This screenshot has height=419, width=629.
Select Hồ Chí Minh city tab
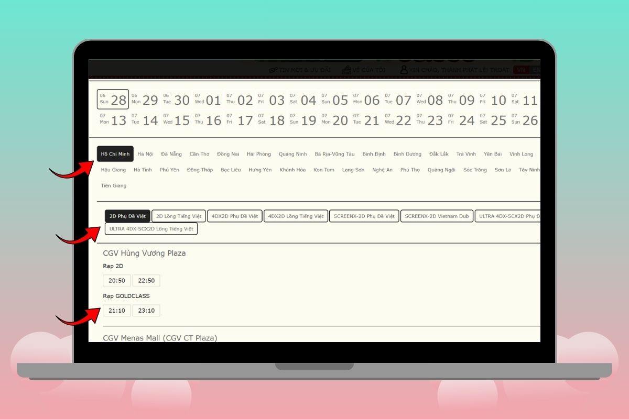[115, 154]
